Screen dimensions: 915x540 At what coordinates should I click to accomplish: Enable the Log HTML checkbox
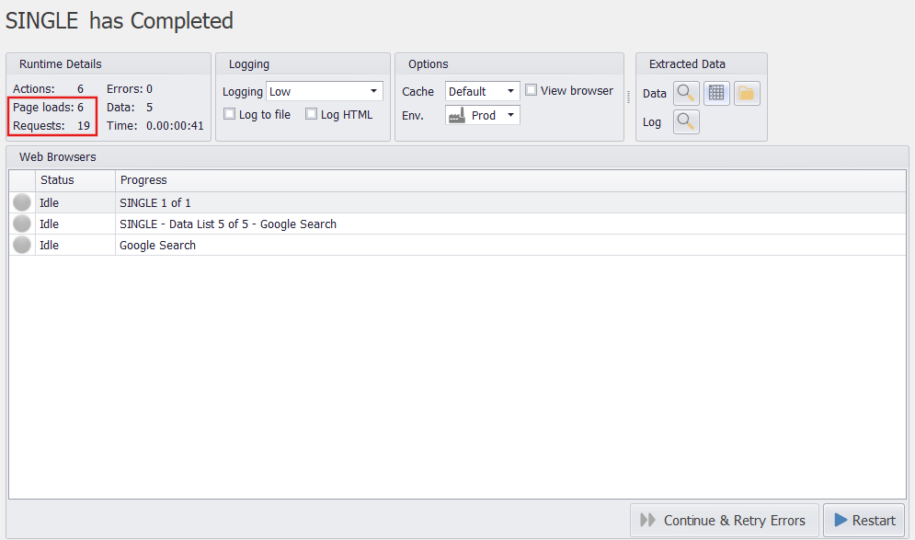pos(312,114)
